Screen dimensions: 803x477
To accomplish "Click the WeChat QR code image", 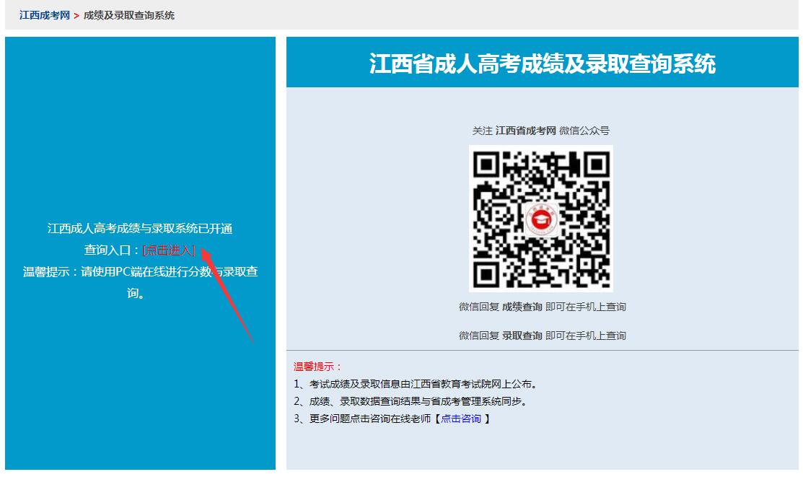I will click(541, 218).
